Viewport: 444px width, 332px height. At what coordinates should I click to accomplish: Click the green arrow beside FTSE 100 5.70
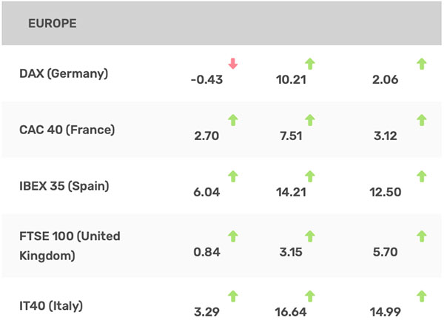pyautogui.click(x=422, y=236)
